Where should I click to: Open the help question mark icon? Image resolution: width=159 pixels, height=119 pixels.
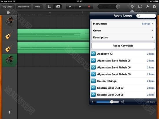coord(154,7)
